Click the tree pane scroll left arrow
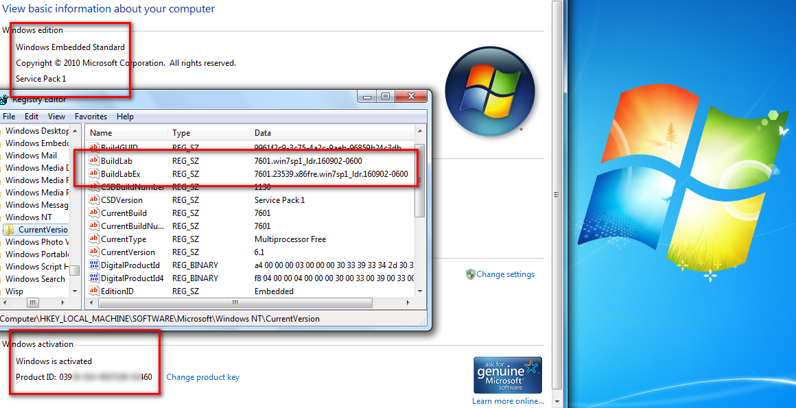 (x=5, y=302)
